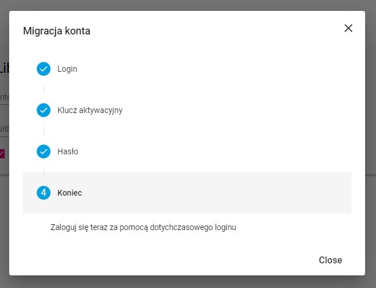Click the Migracja konta dialog title
Image resolution: width=376 pixels, height=288 pixels.
click(57, 31)
